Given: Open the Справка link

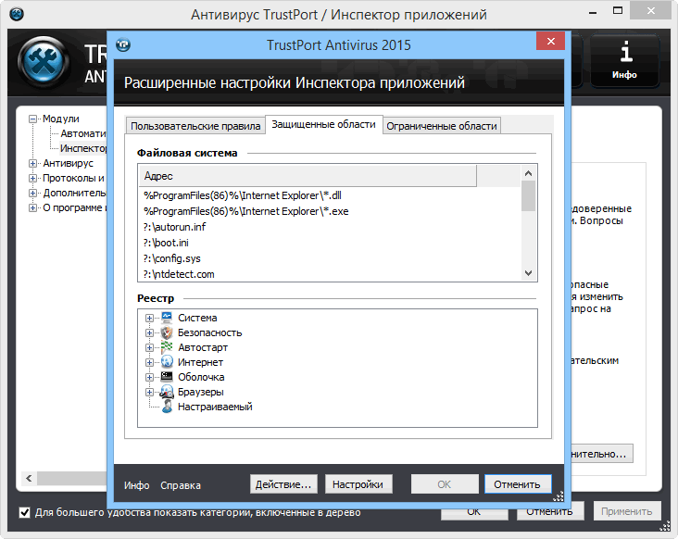Looking at the screenshot, I should (x=181, y=485).
